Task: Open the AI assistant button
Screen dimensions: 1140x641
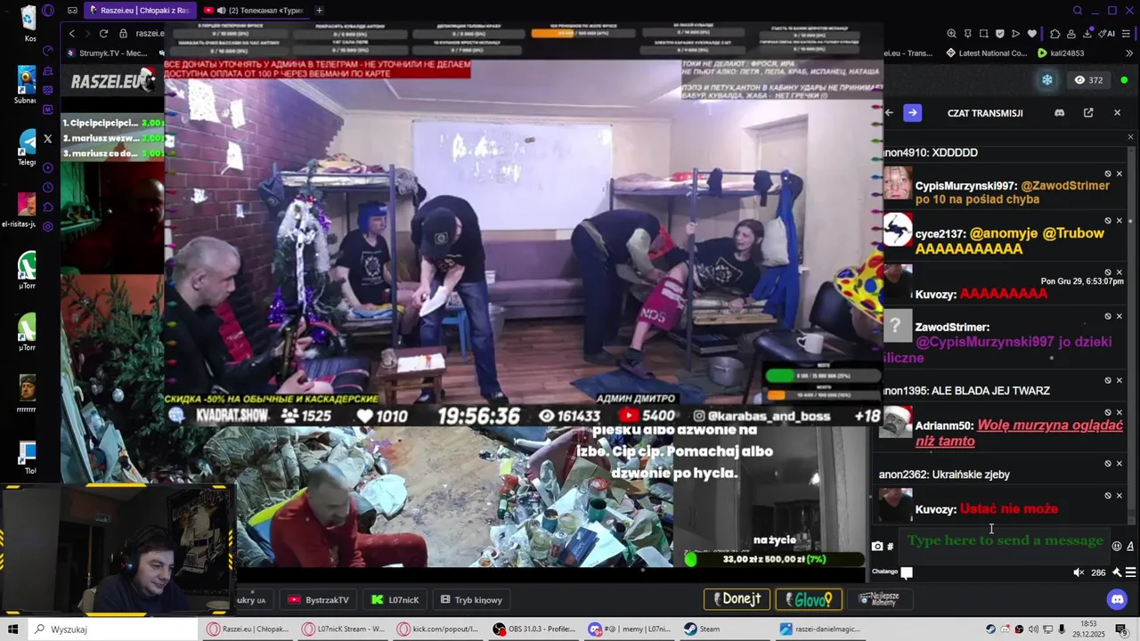Action: point(1107,34)
